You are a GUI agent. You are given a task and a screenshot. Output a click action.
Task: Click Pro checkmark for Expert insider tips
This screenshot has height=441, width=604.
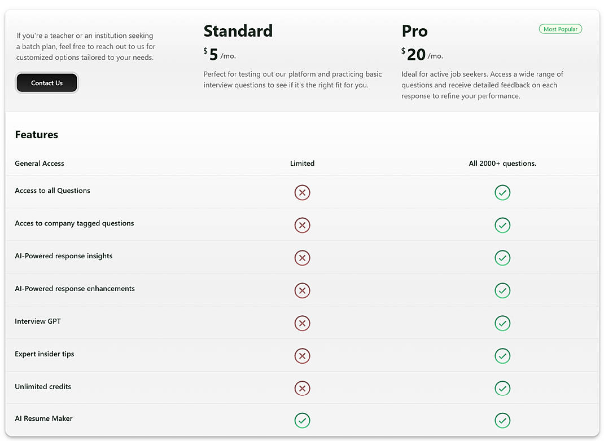click(x=502, y=356)
